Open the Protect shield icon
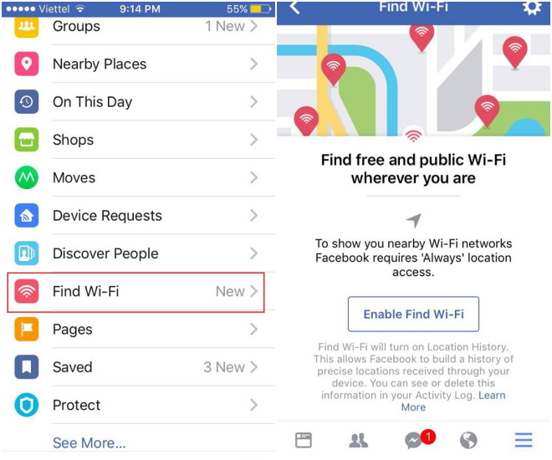The height and width of the screenshot is (460, 552). pyautogui.click(x=27, y=405)
